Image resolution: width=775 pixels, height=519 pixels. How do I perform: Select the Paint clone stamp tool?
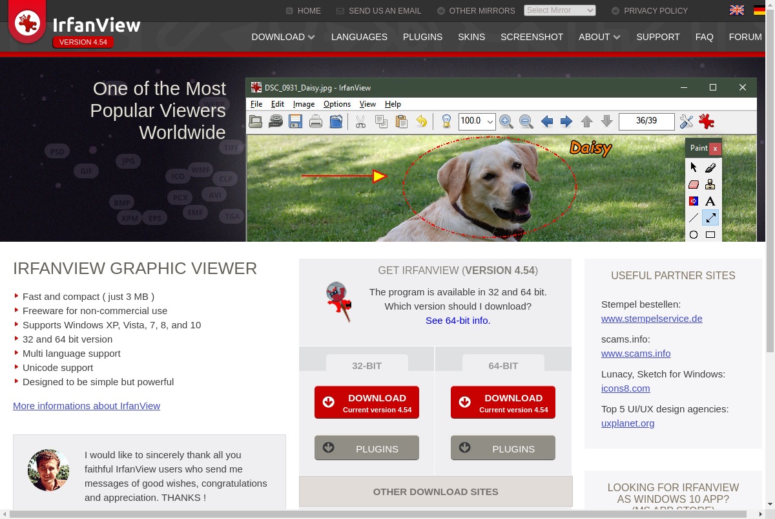(710, 184)
